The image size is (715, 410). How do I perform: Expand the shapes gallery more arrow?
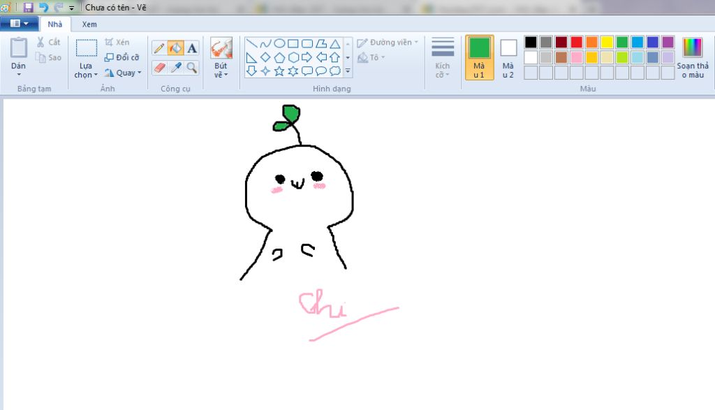348,71
